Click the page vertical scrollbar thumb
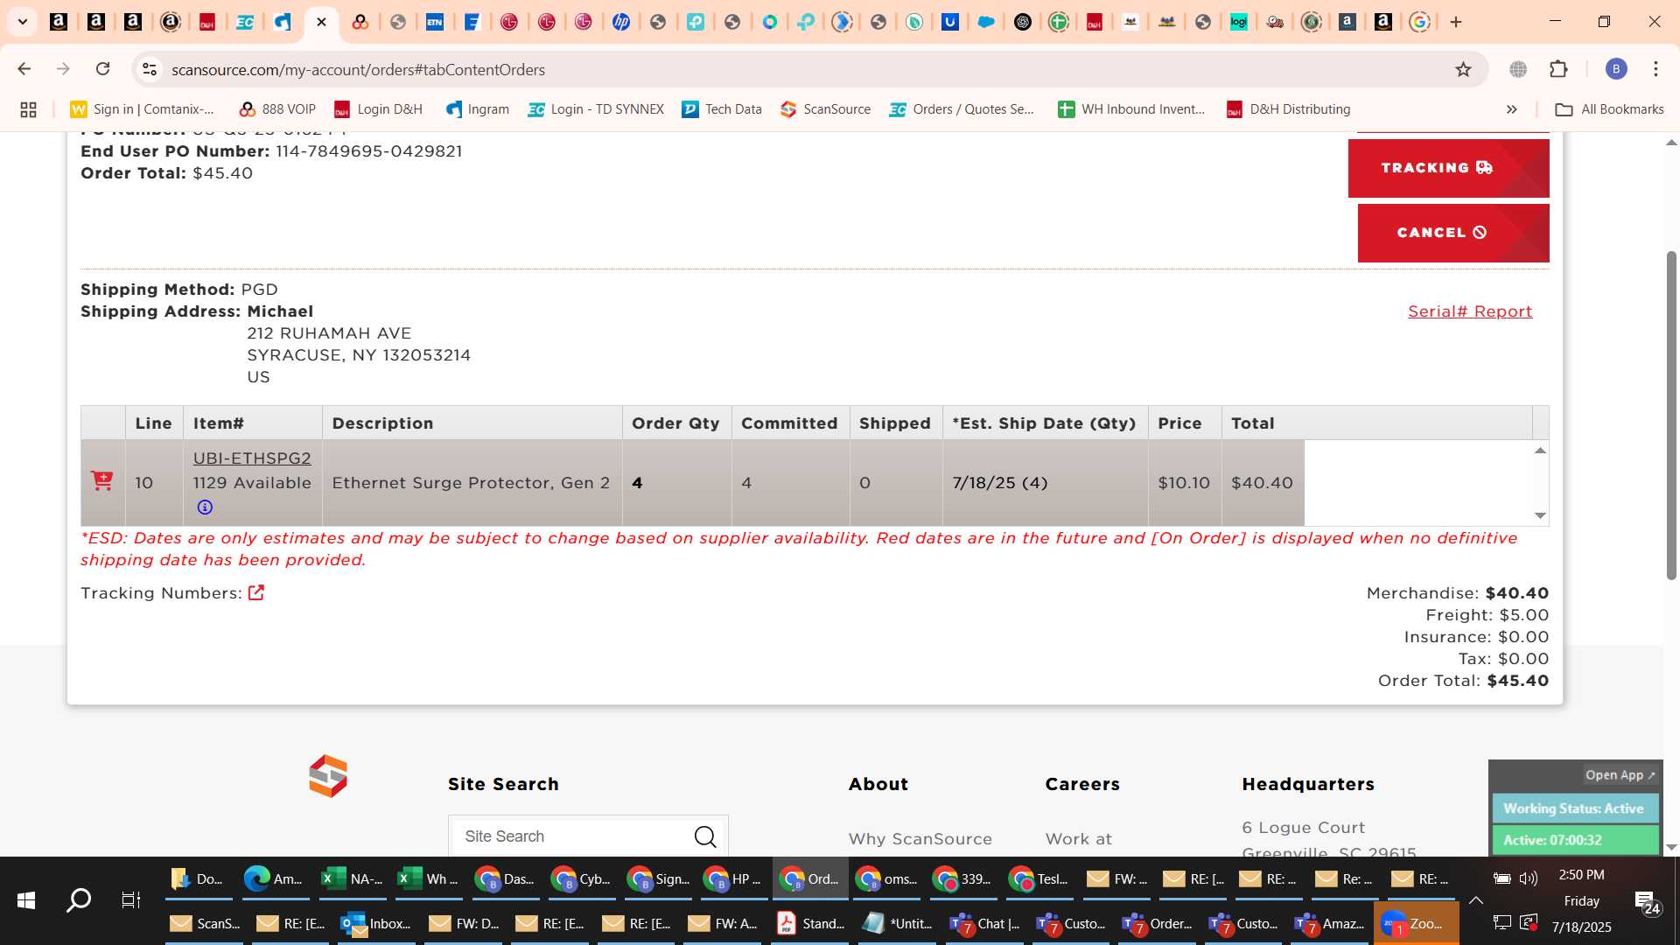This screenshot has width=1680, height=945. pos(1671,415)
